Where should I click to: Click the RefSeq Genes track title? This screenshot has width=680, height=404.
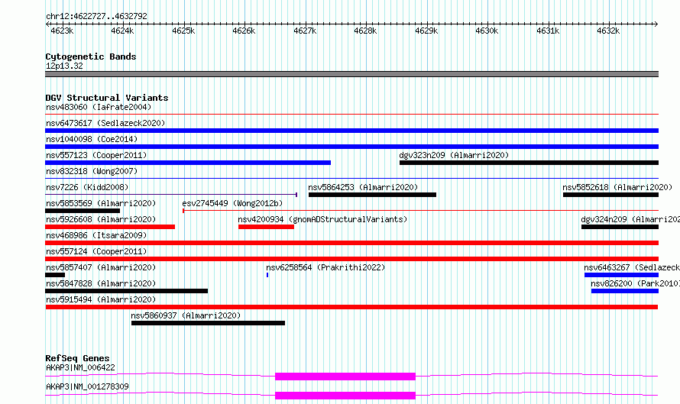pos(77,358)
